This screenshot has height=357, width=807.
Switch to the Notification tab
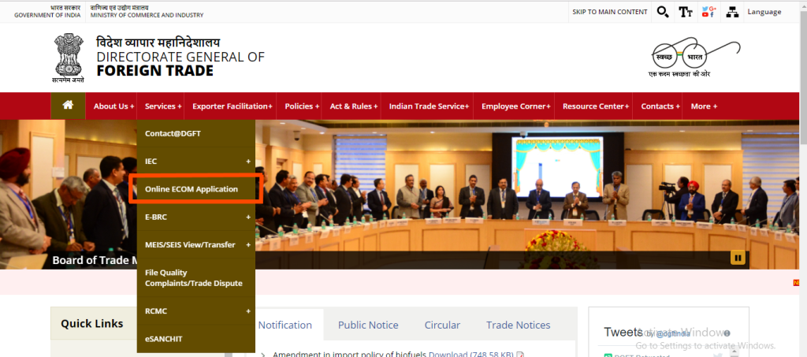[285, 325]
